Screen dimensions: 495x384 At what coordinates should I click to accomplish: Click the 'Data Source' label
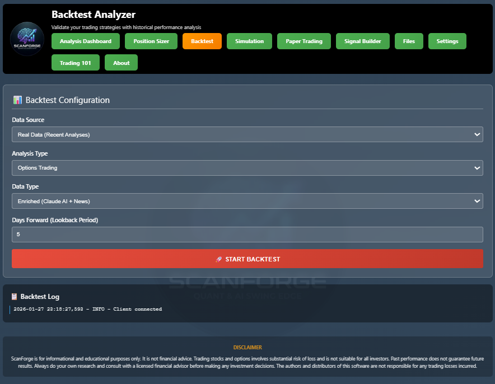point(28,120)
